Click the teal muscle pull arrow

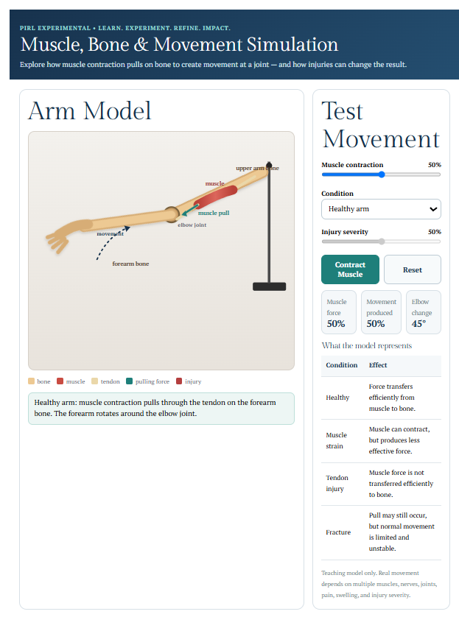tap(190, 210)
